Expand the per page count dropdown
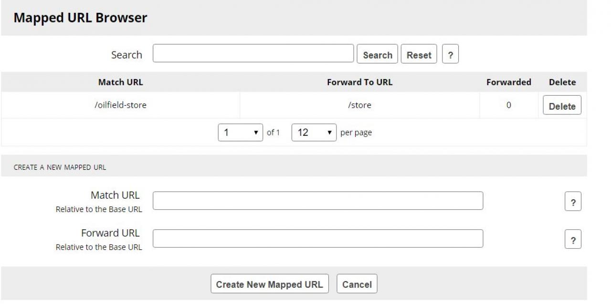 (314, 132)
